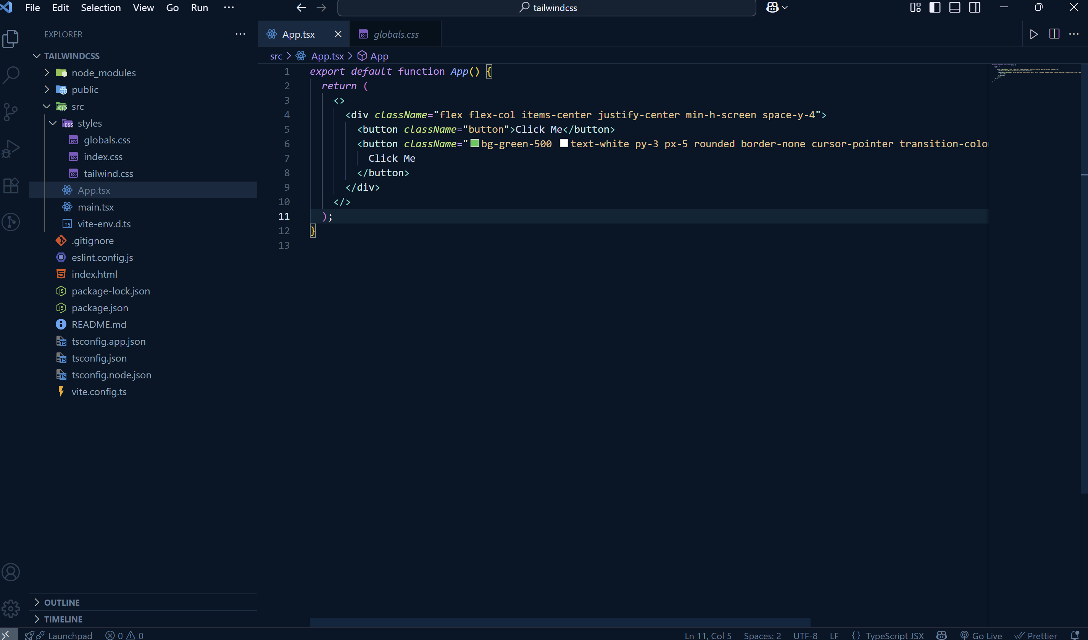
Task: Click the tailwindcss command center search box
Action: 546,8
